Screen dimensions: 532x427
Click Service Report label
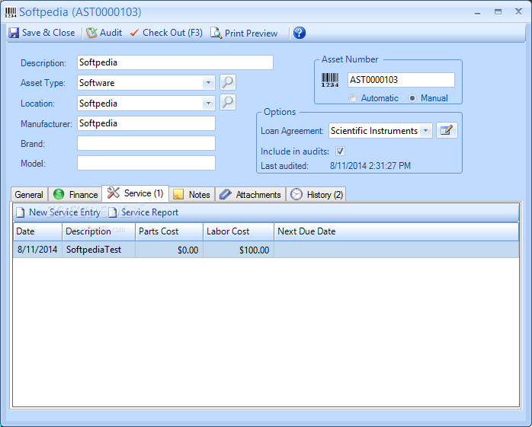pyautogui.click(x=149, y=212)
